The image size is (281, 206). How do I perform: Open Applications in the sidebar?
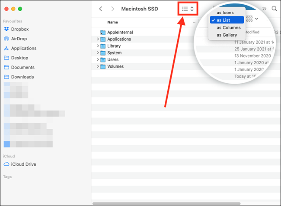(20, 48)
